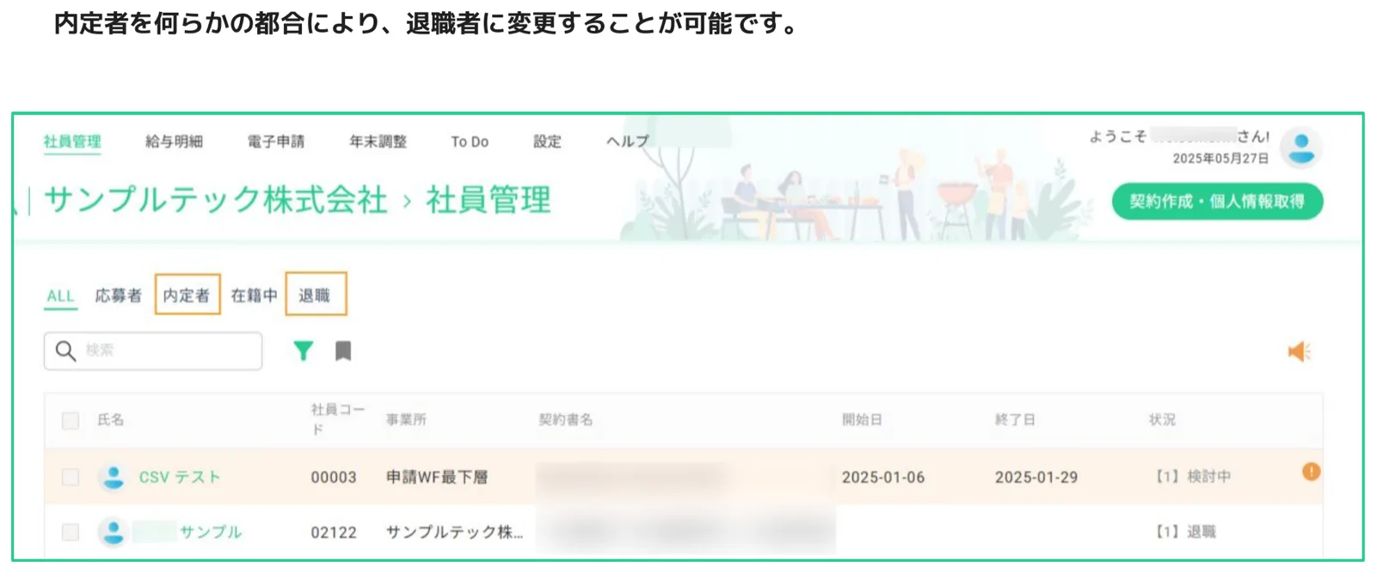Viewport: 1376px width, 573px height.
Task: Click the 契約書名 column header
Action: [565, 420]
